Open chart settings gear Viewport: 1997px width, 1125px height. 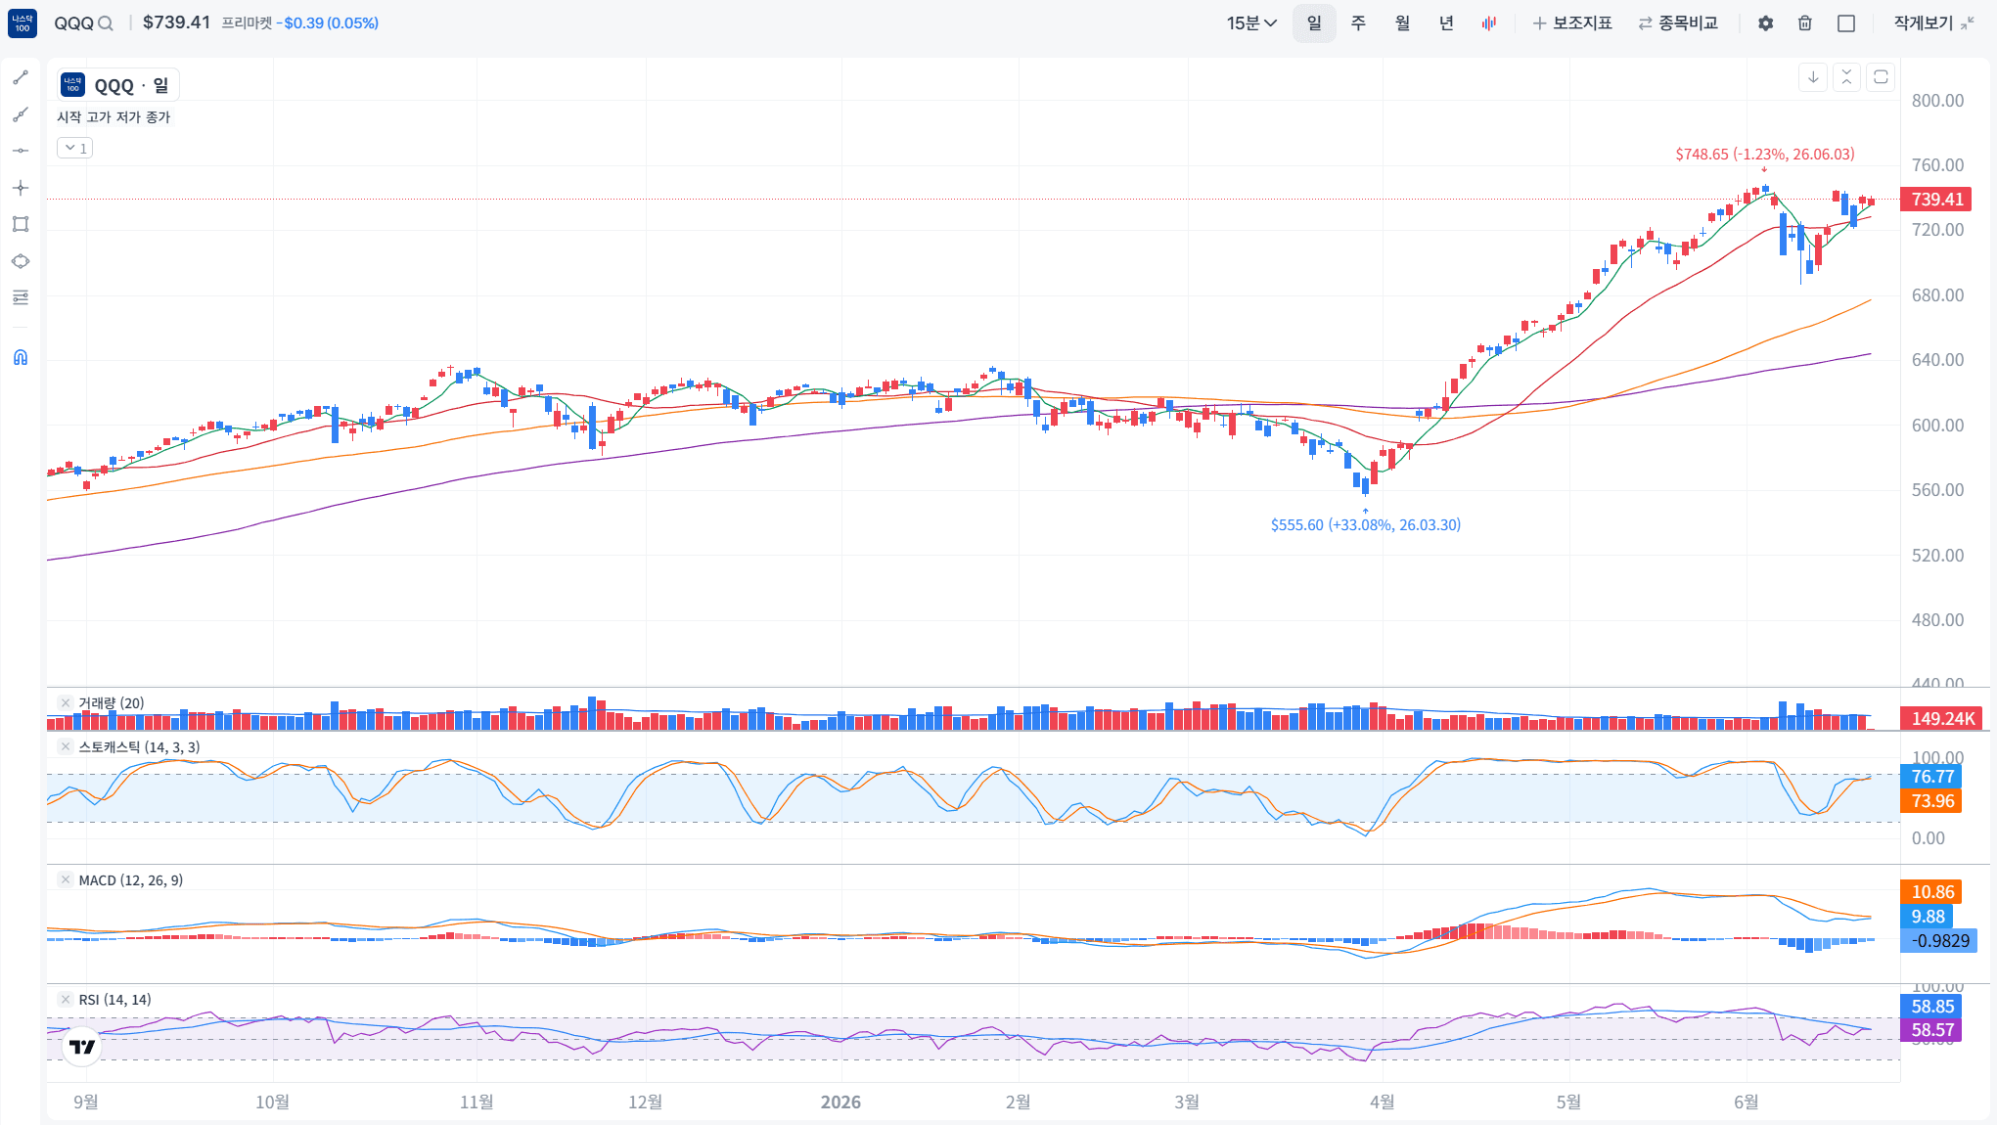[x=1765, y=23]
